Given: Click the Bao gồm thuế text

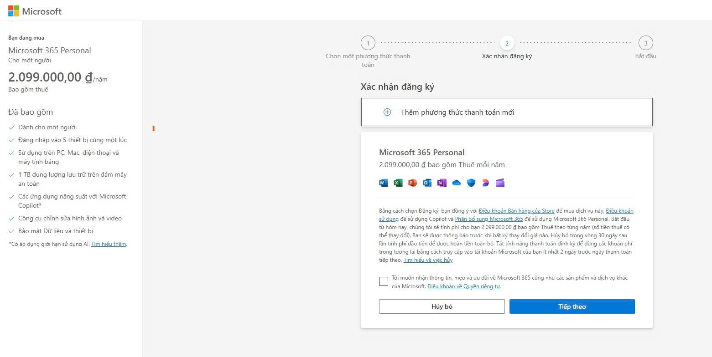Looking at the screenshot, I should click(x=28, y=89).
